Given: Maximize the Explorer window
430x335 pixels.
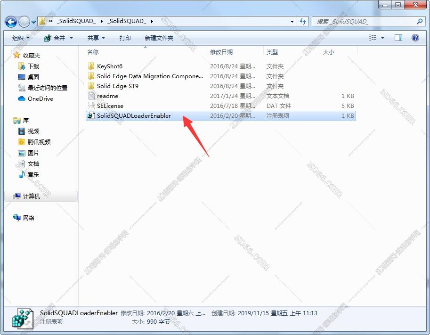Looking at the screenshot, I should [398, 5].
